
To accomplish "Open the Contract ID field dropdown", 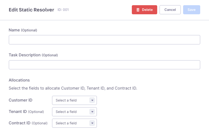I will click(x=74, y=123).
